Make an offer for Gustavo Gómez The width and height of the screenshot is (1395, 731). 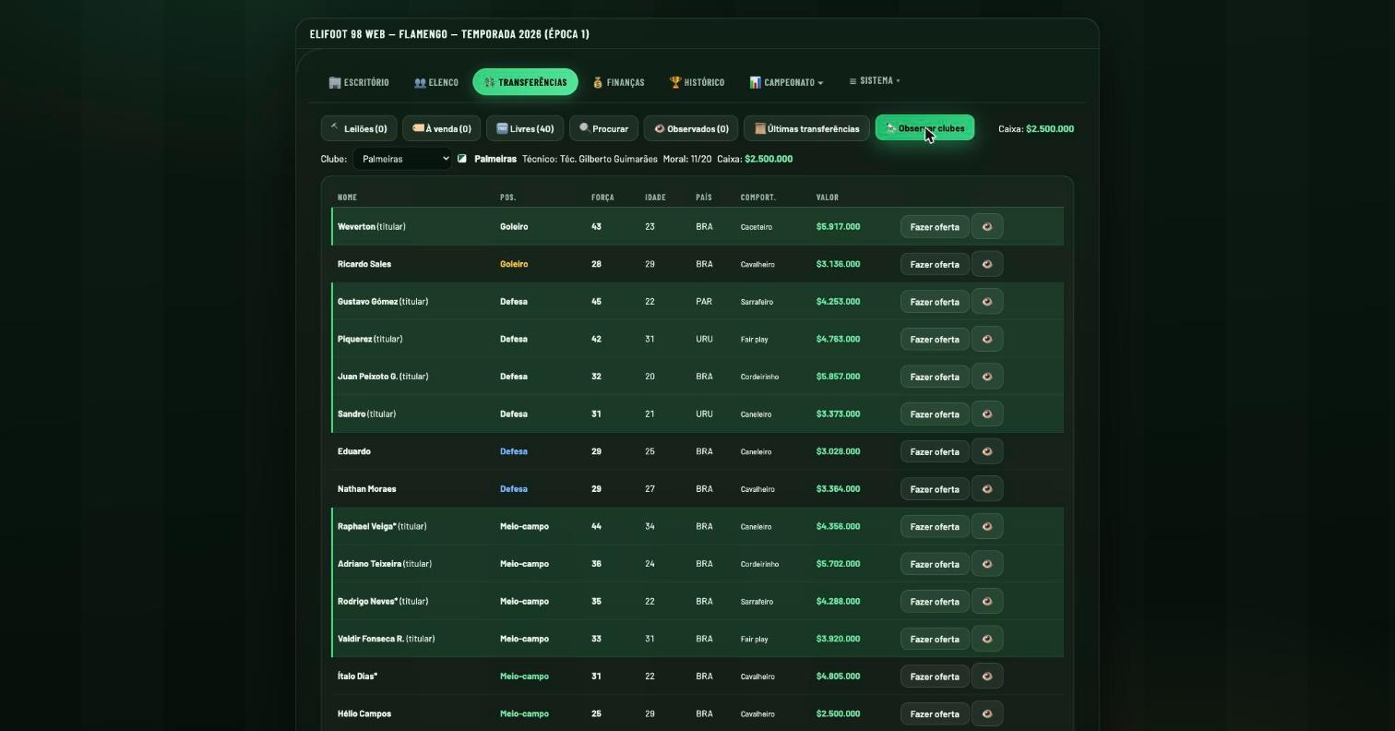point(935,302)
